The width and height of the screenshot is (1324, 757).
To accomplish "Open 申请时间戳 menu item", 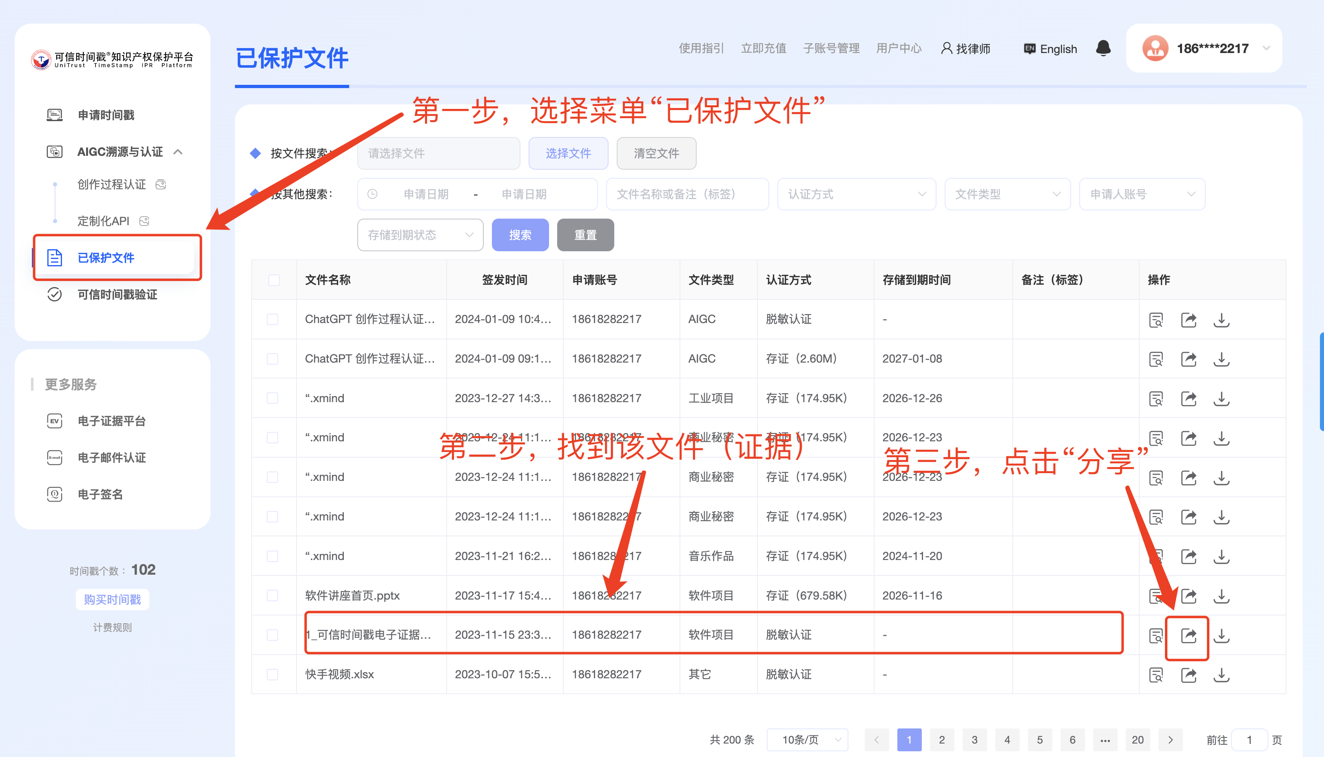I will point(106,115).
